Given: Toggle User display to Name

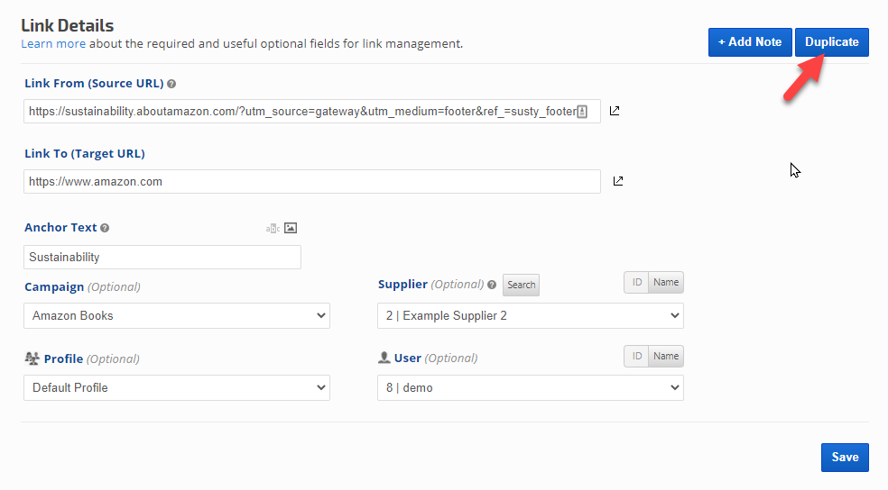Looking at the screenshot, I should tap(666, 357).
